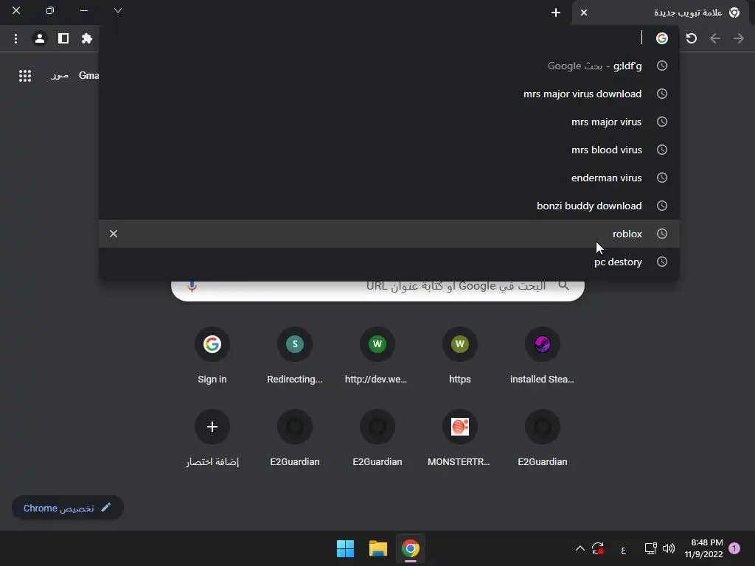The image size is (755, 566).
Task: Open the صور images link
Action: click(x=60, y=76)
